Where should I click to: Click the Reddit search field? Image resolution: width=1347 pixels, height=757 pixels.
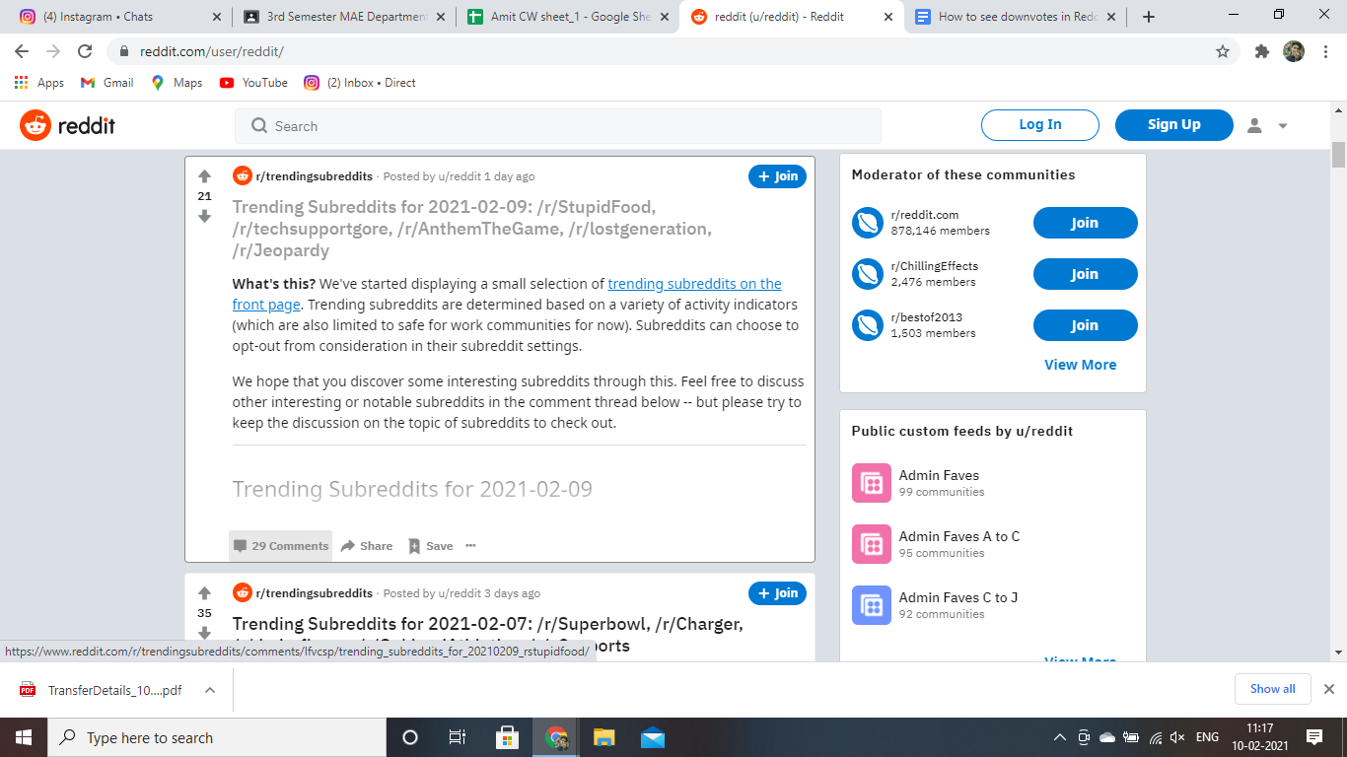click(x=558, y=126)
